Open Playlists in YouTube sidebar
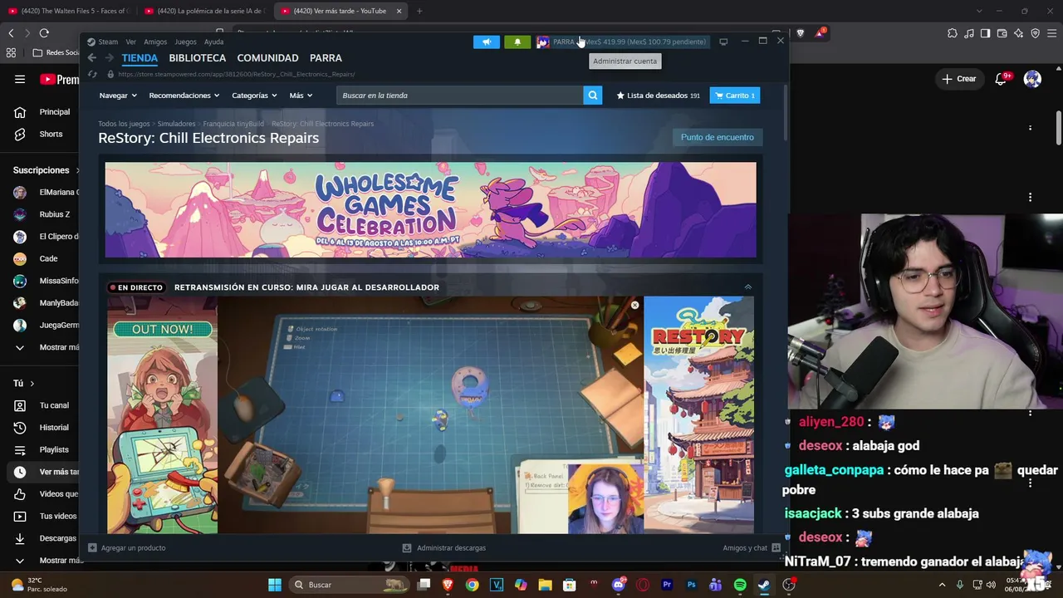This screenshot has width=1063, height=598. pos(47,450)
